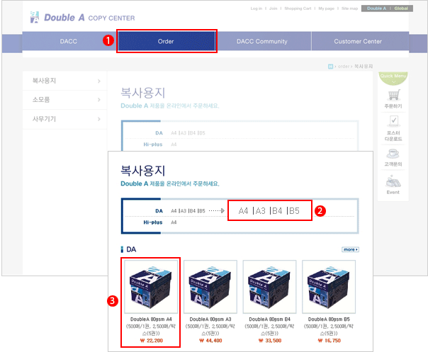Click the ₩ 33,500 price
Viewport: 428px width, 352px height.
coord(270,341)
